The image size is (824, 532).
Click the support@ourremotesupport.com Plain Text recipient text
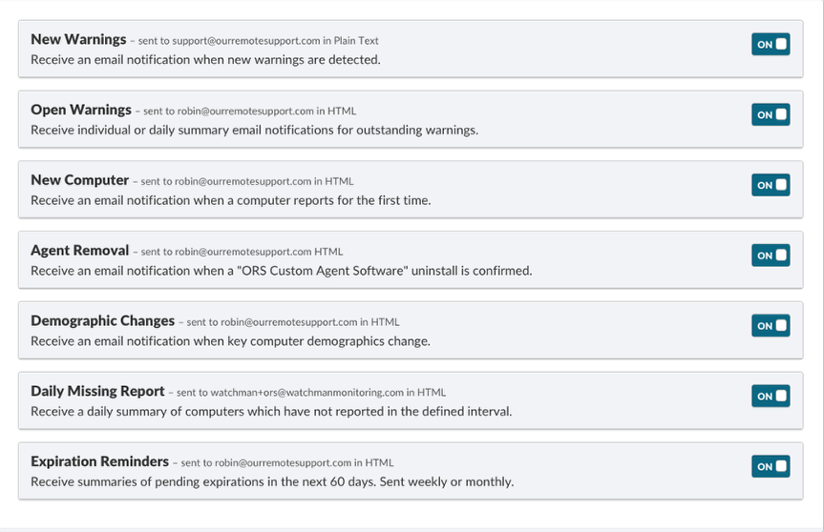[258, 40]
